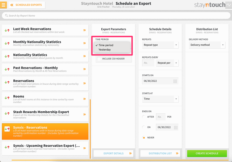
Task: Click the green Create Schedule button
Action: [x=207, y=153]
